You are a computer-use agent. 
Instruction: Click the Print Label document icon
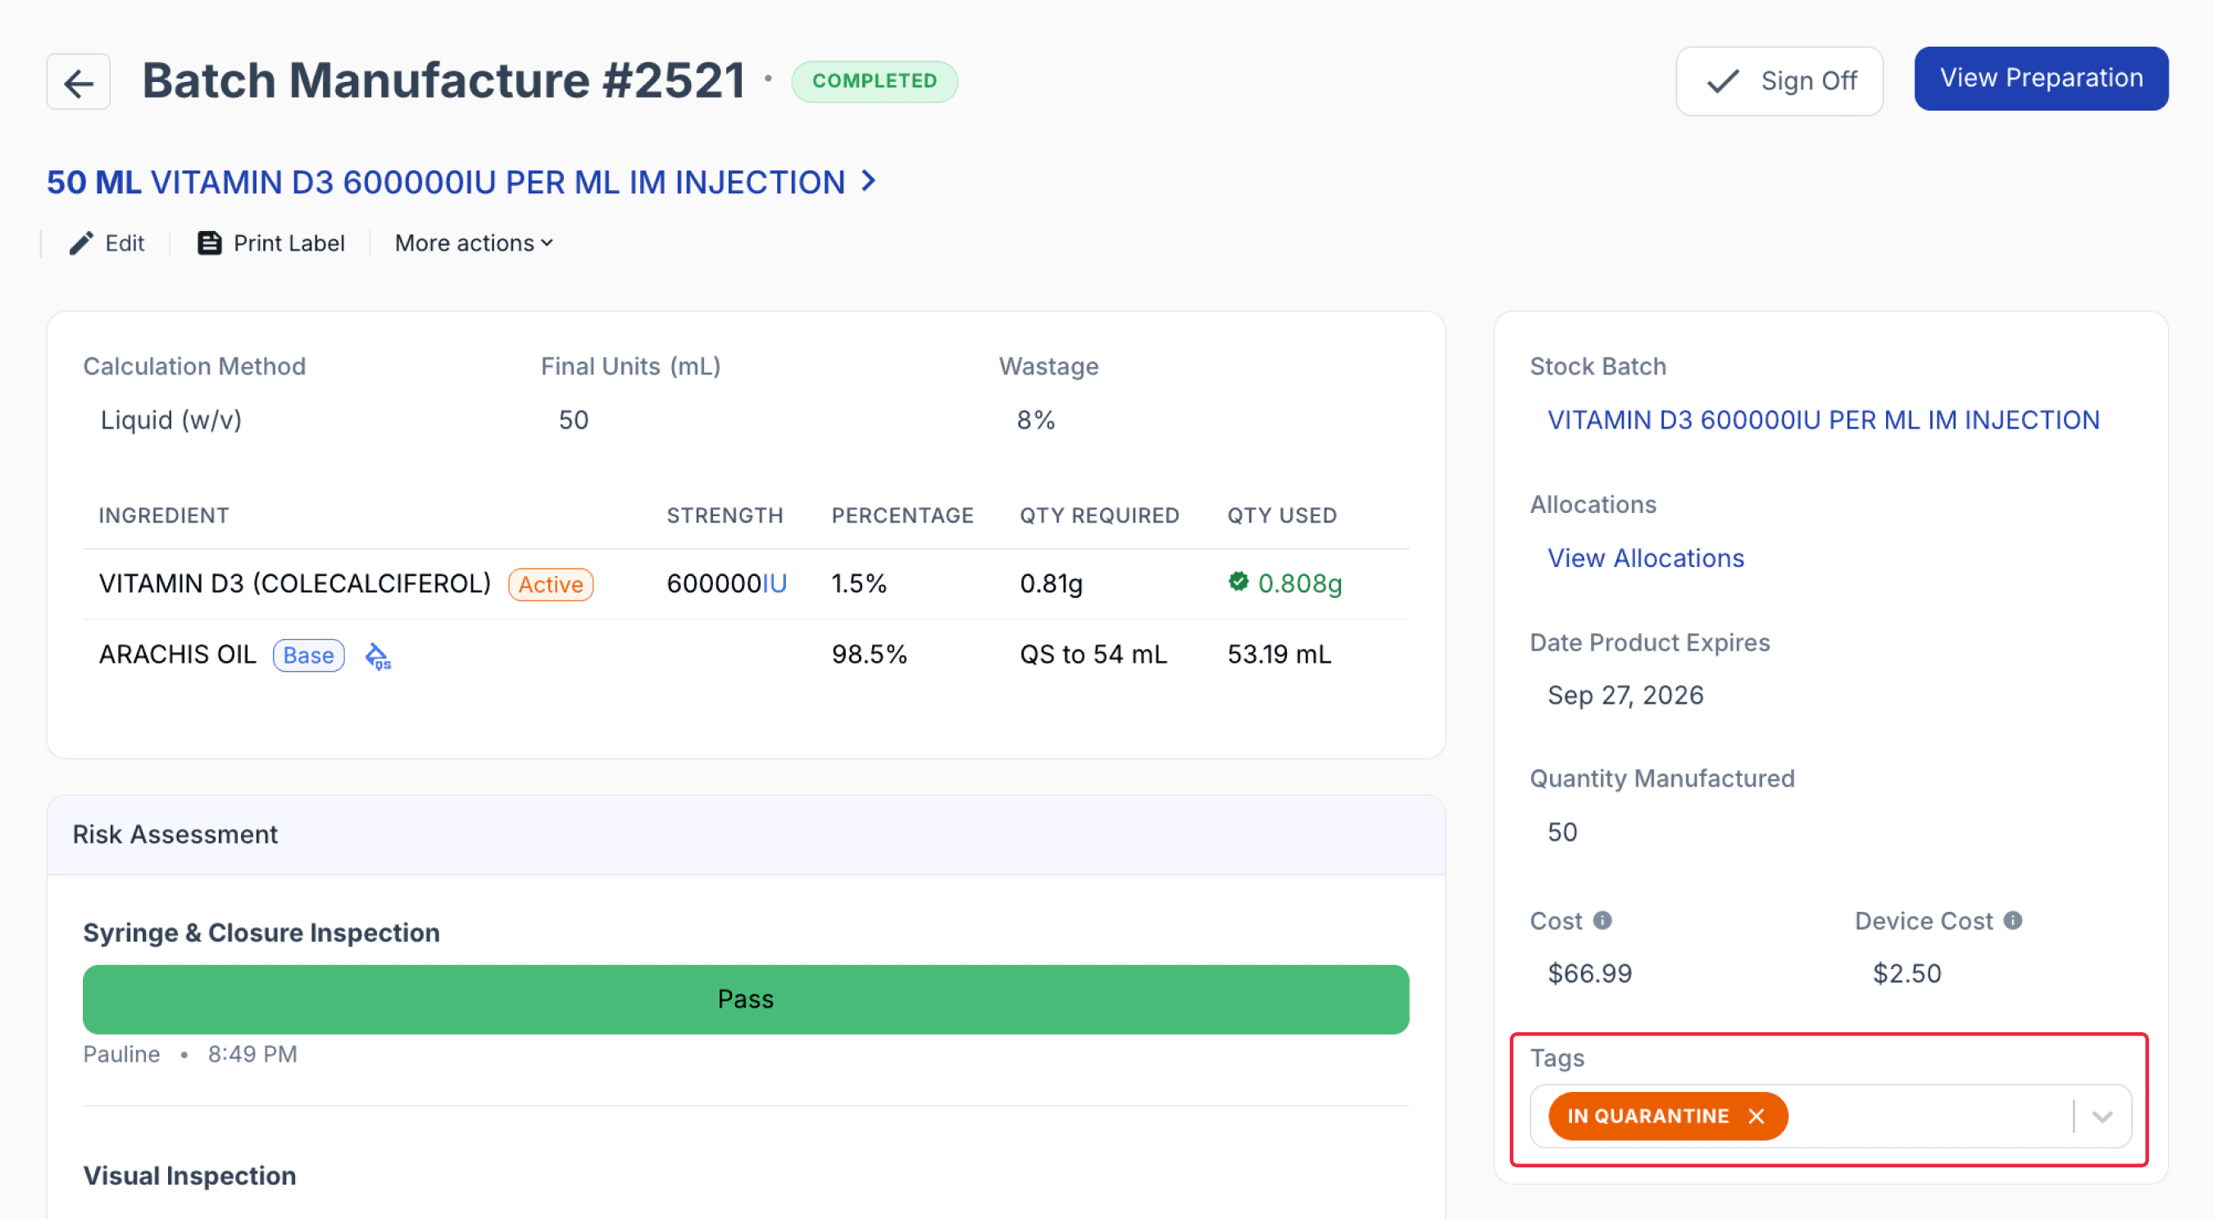click(210, 244)
